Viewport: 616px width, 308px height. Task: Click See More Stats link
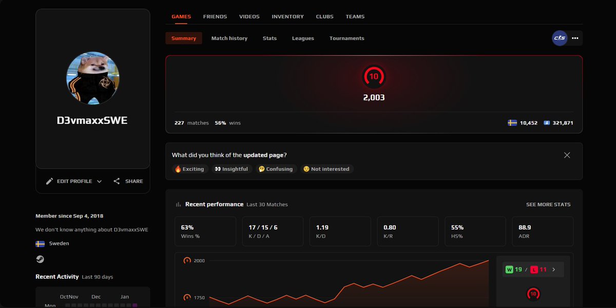(548, 204)
